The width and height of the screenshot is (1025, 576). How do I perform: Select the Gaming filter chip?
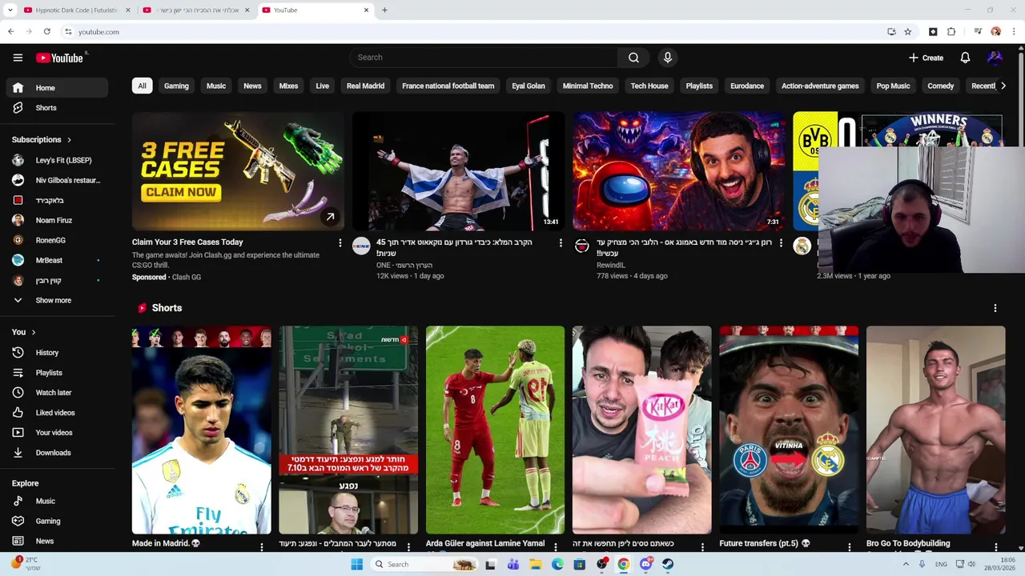tap(176, 86)
